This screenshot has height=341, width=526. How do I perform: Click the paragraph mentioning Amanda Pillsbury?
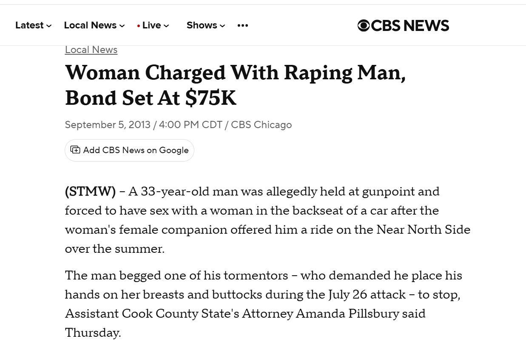(263, 304)
